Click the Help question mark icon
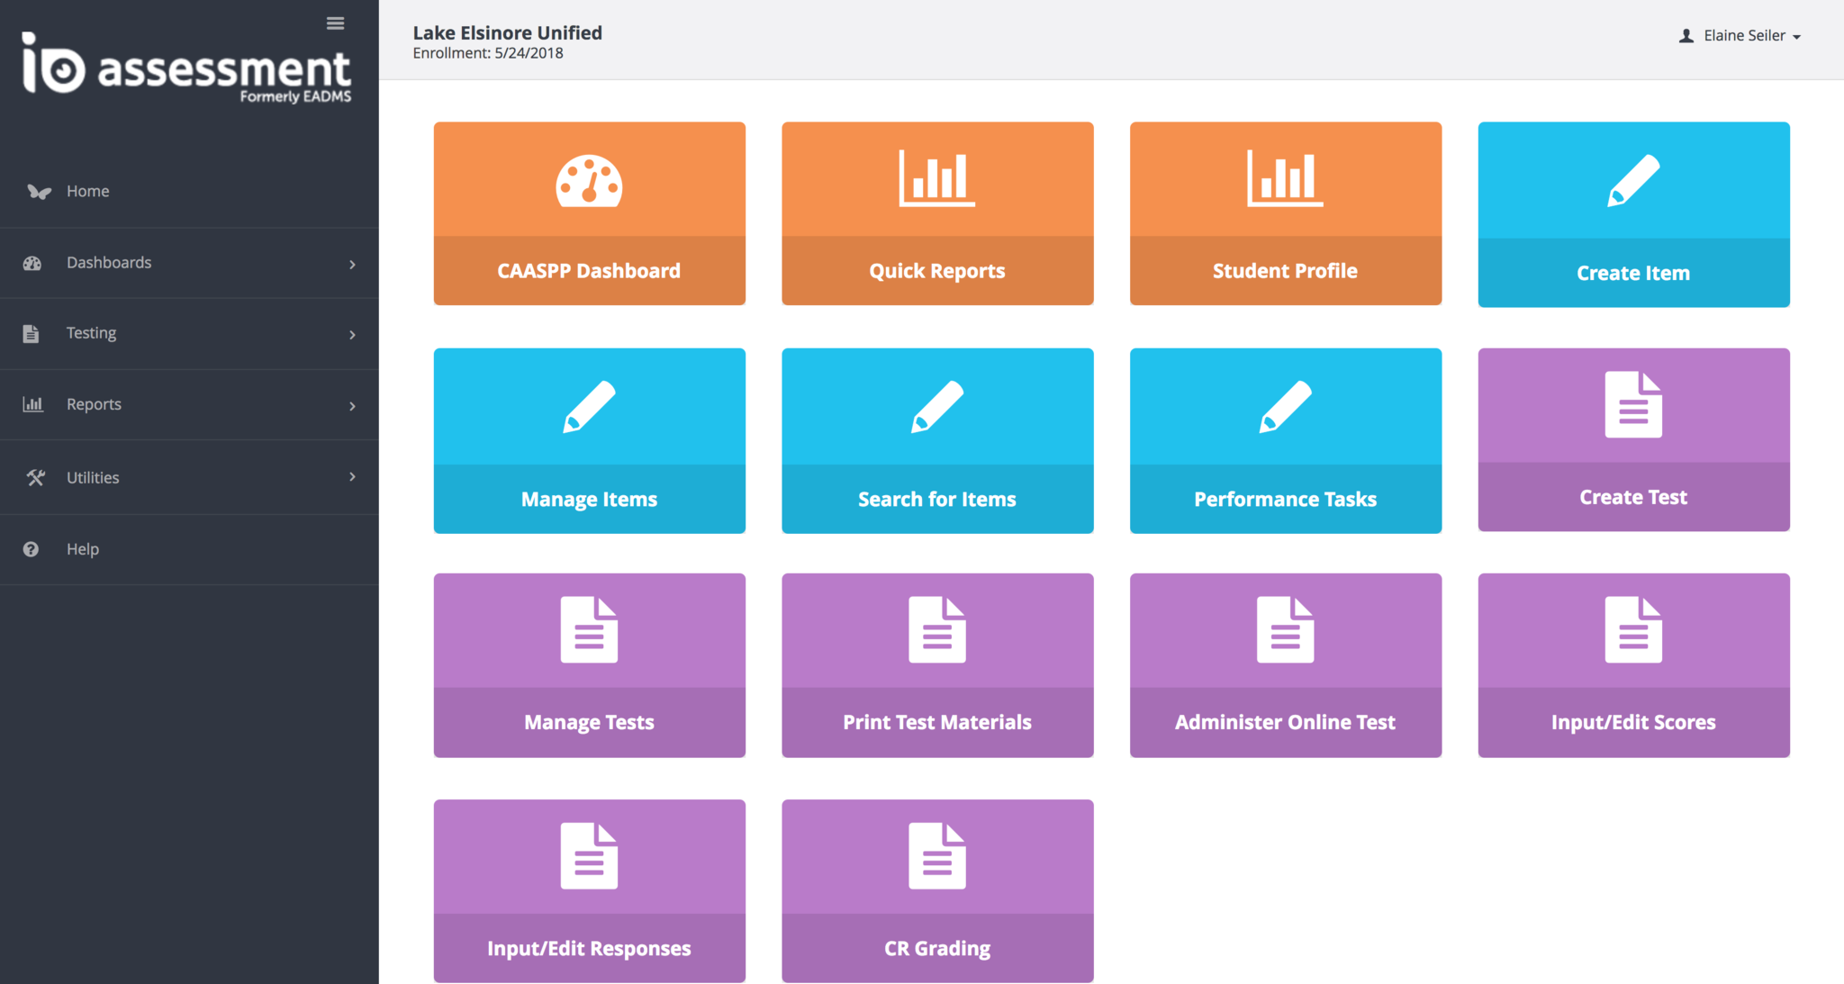 click(32, 549)
